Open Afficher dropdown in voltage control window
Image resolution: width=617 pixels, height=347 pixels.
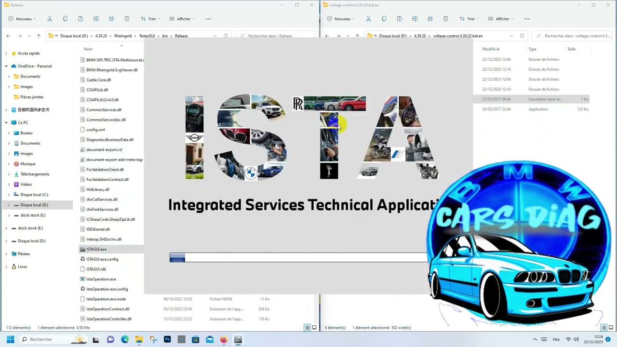(501, 19)
